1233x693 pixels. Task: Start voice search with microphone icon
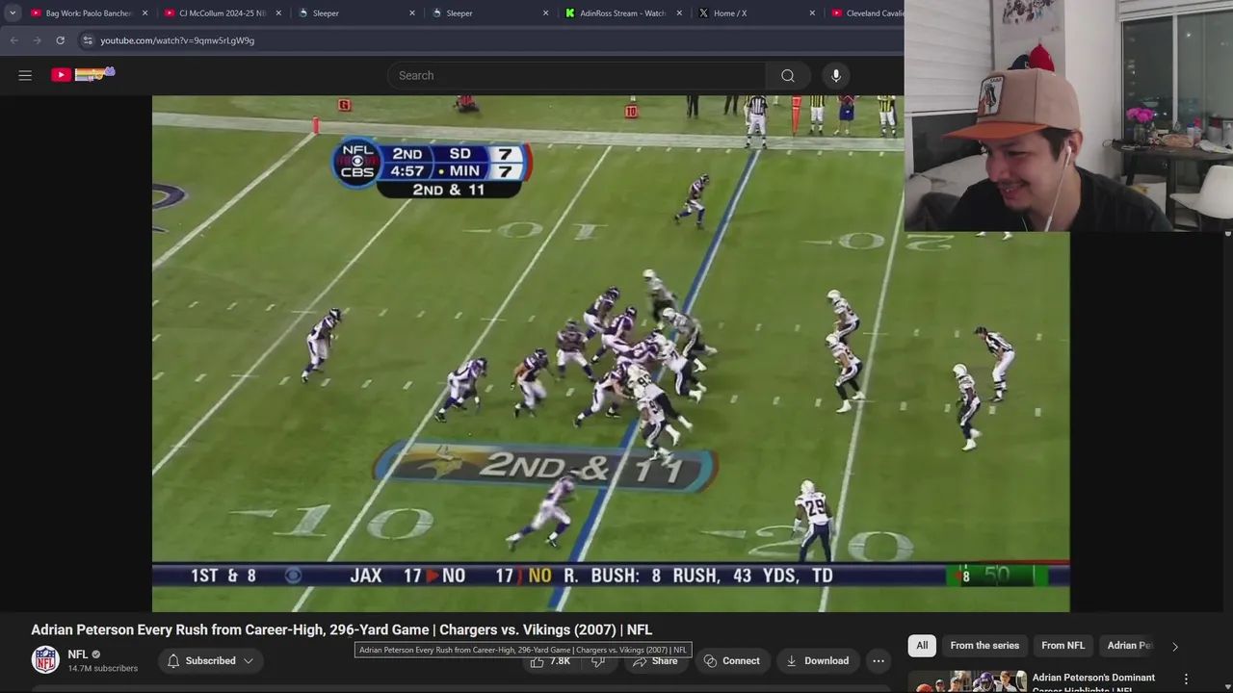tap(836, 75)
